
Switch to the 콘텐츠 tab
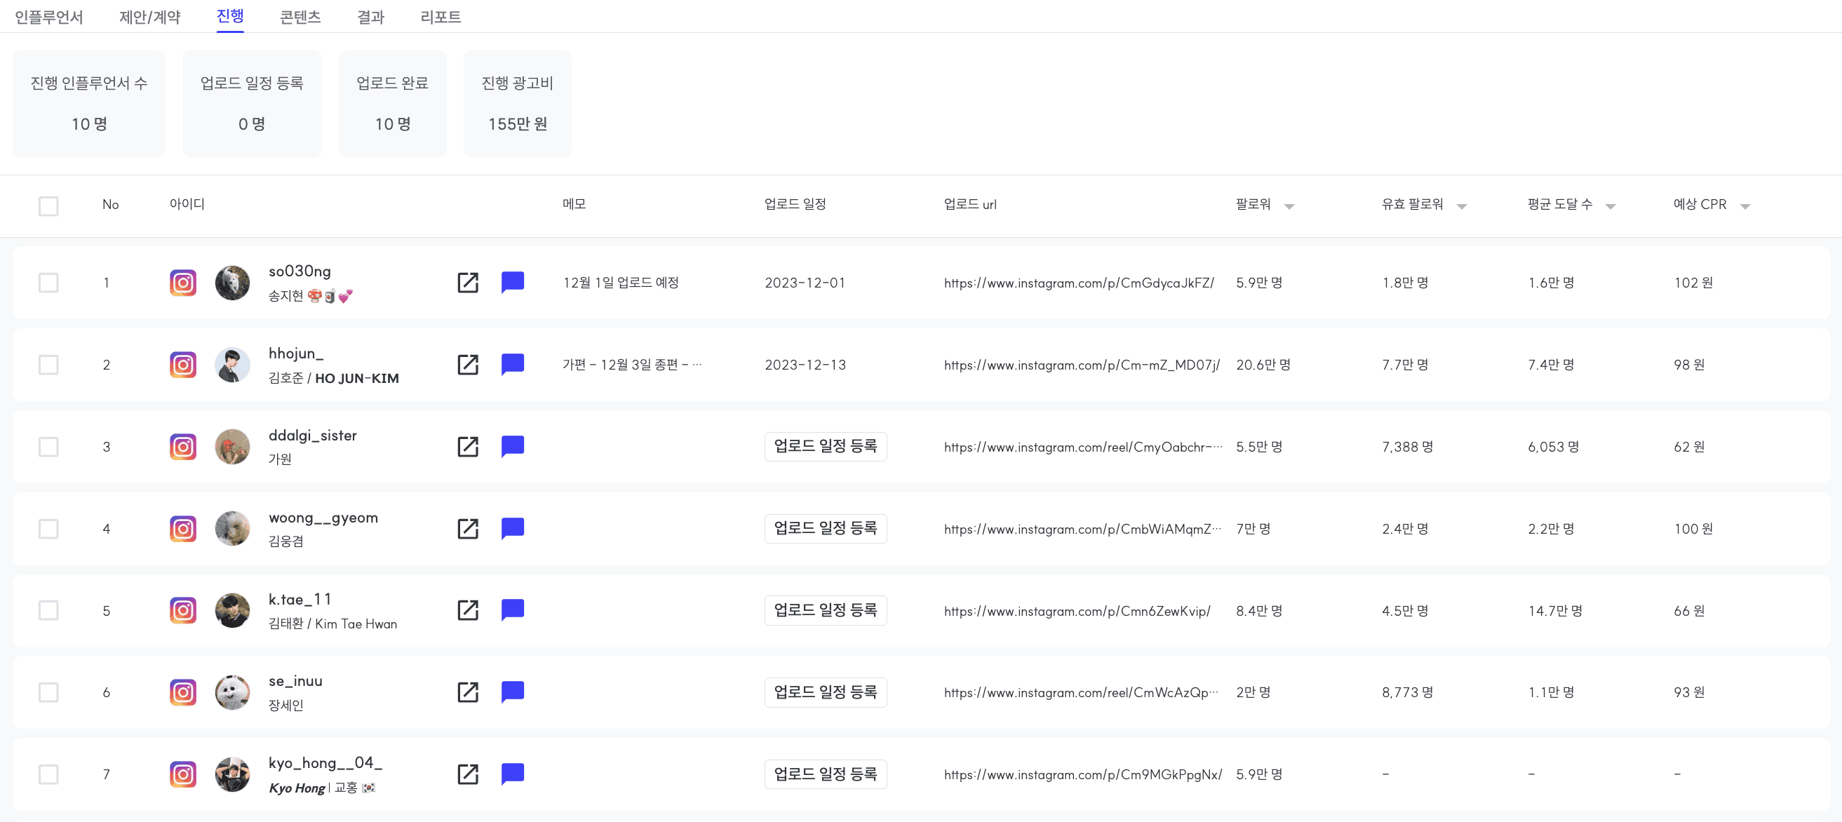[300, 16]
